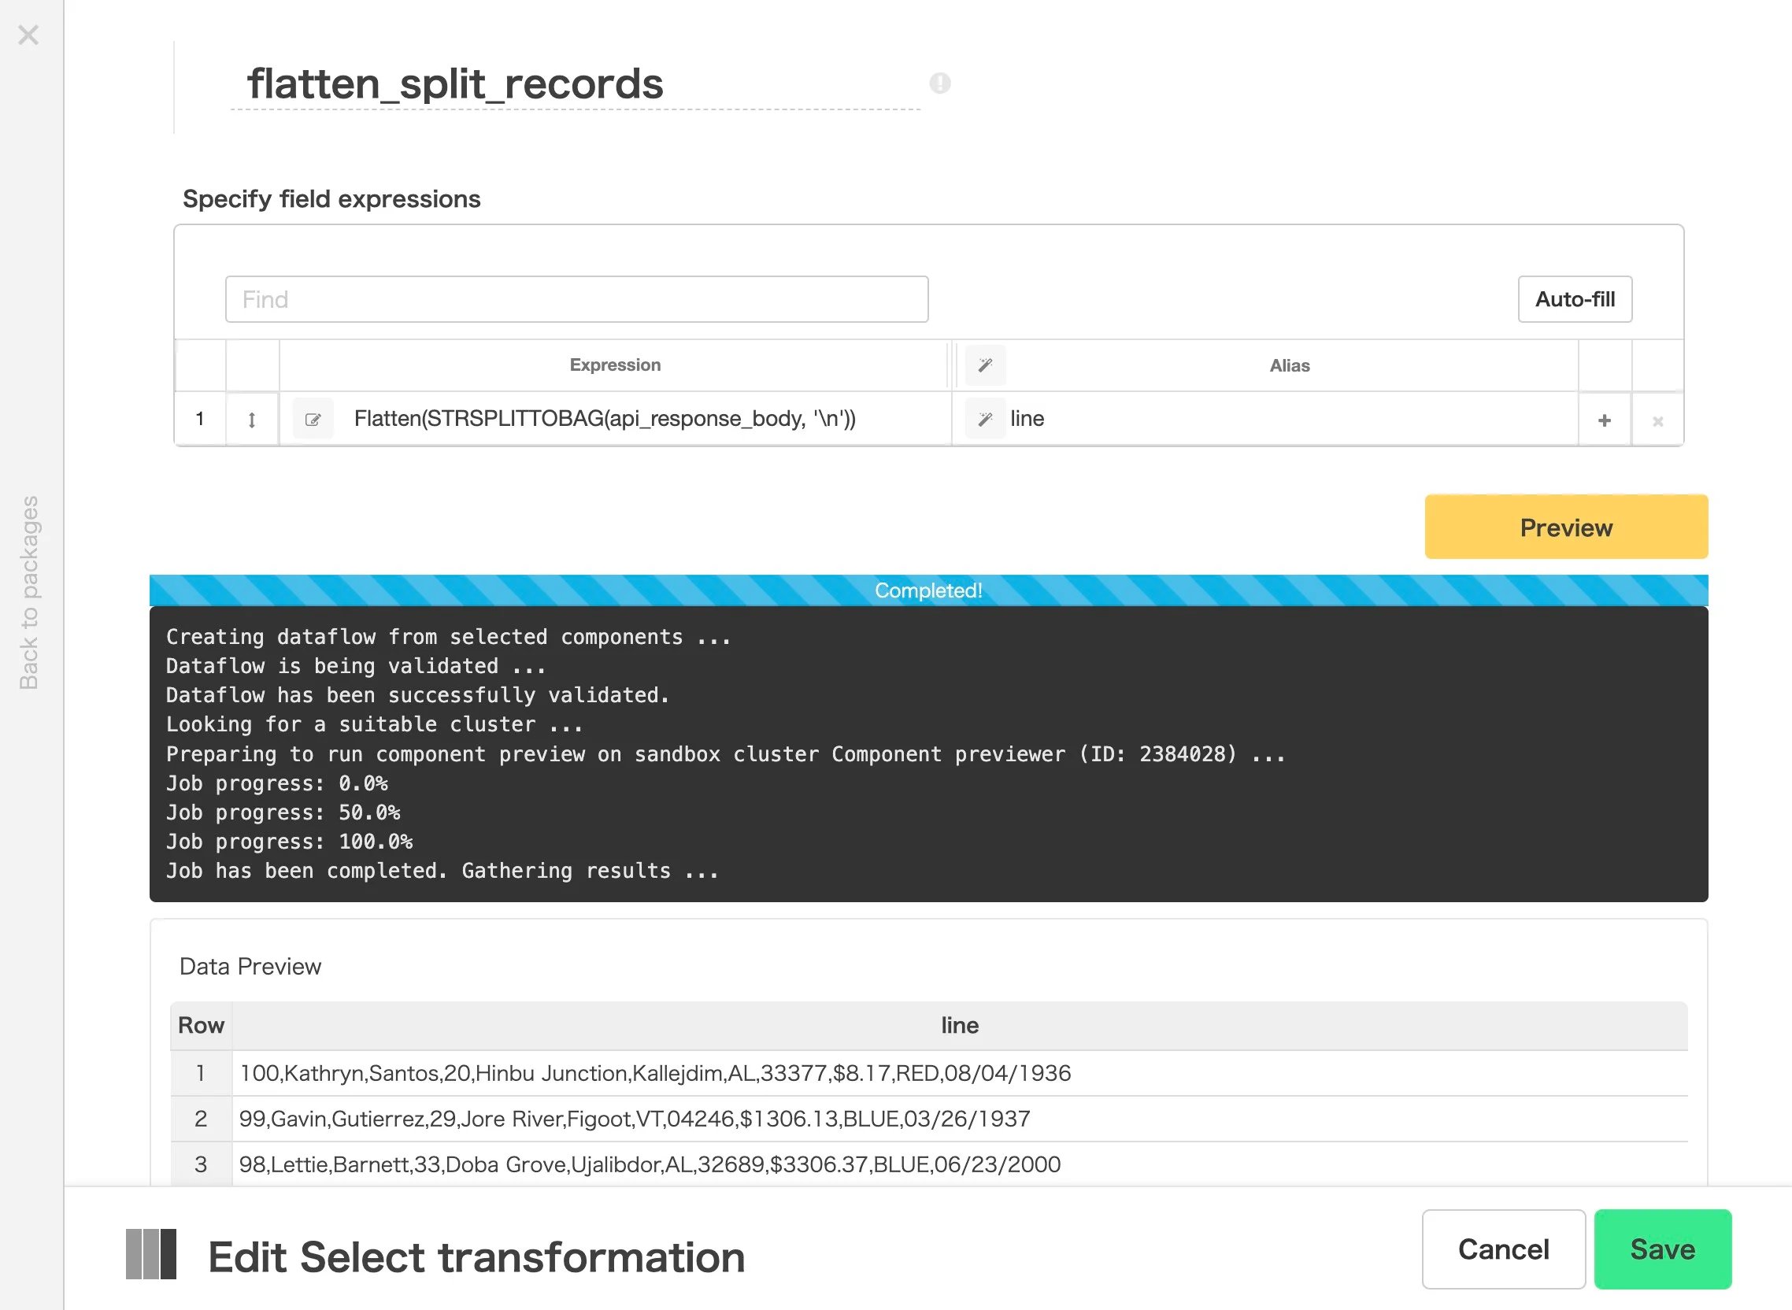
Task: Open the expression editor pencil icon
Action: coord(313,420)
